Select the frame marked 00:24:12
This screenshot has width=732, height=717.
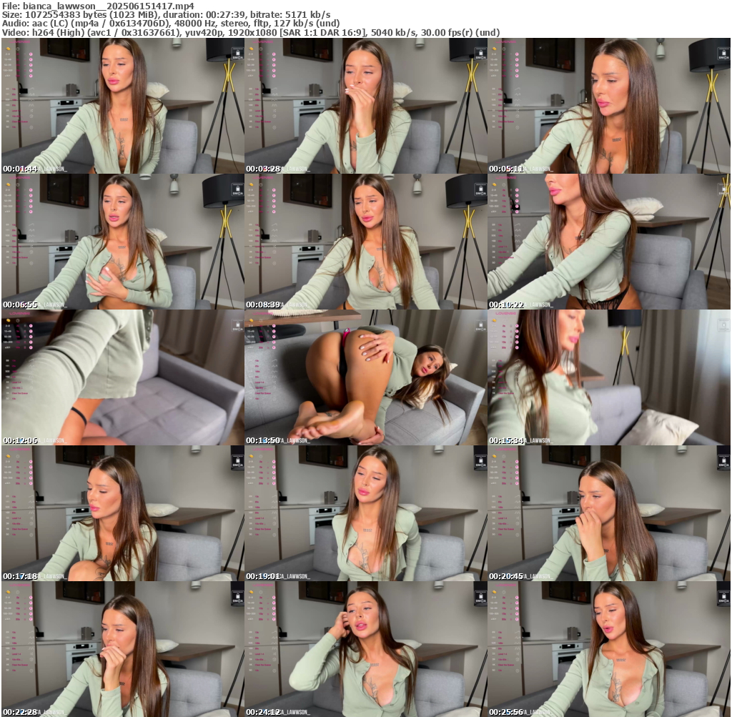(366, 649)
